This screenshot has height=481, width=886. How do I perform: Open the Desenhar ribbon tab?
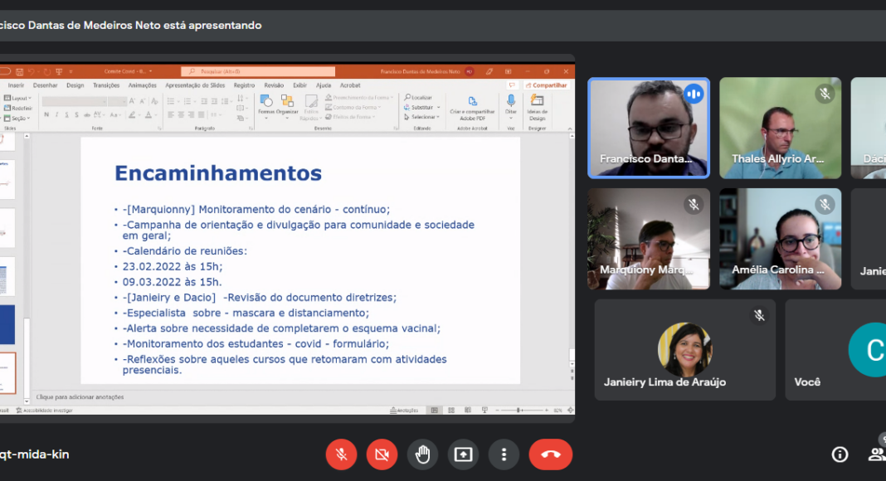coord(45,85)
